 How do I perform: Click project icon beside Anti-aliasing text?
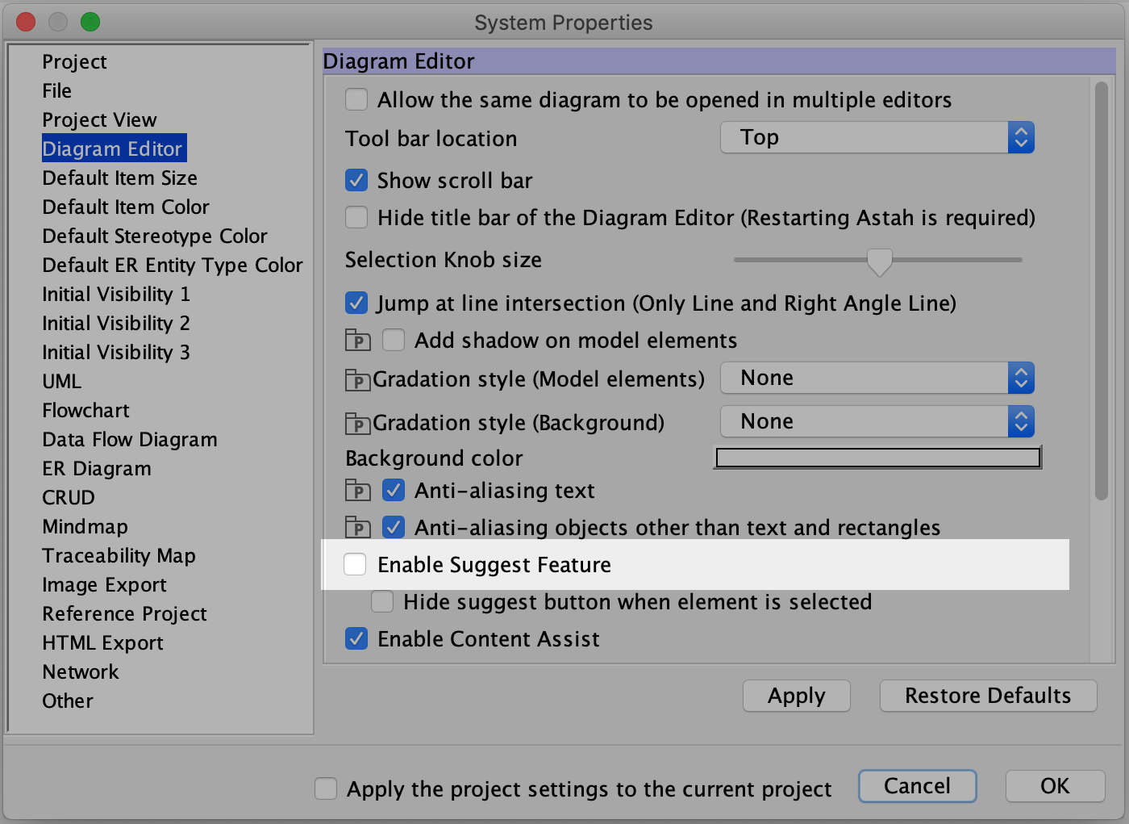tap(357, 491)
